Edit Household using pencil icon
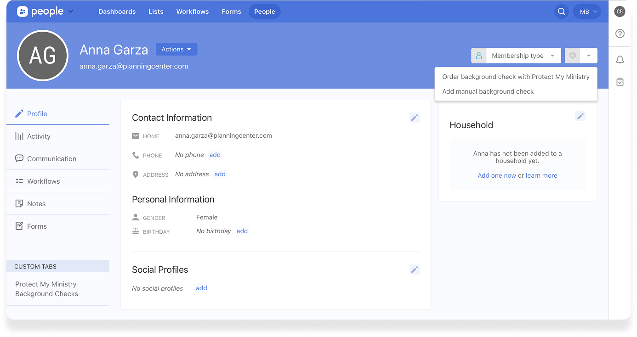 tap(580, 116)
